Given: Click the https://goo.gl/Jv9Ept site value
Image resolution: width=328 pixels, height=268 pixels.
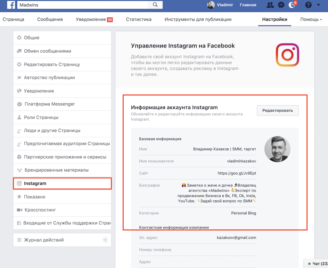Looking at the screenshot, I should 237,173.
